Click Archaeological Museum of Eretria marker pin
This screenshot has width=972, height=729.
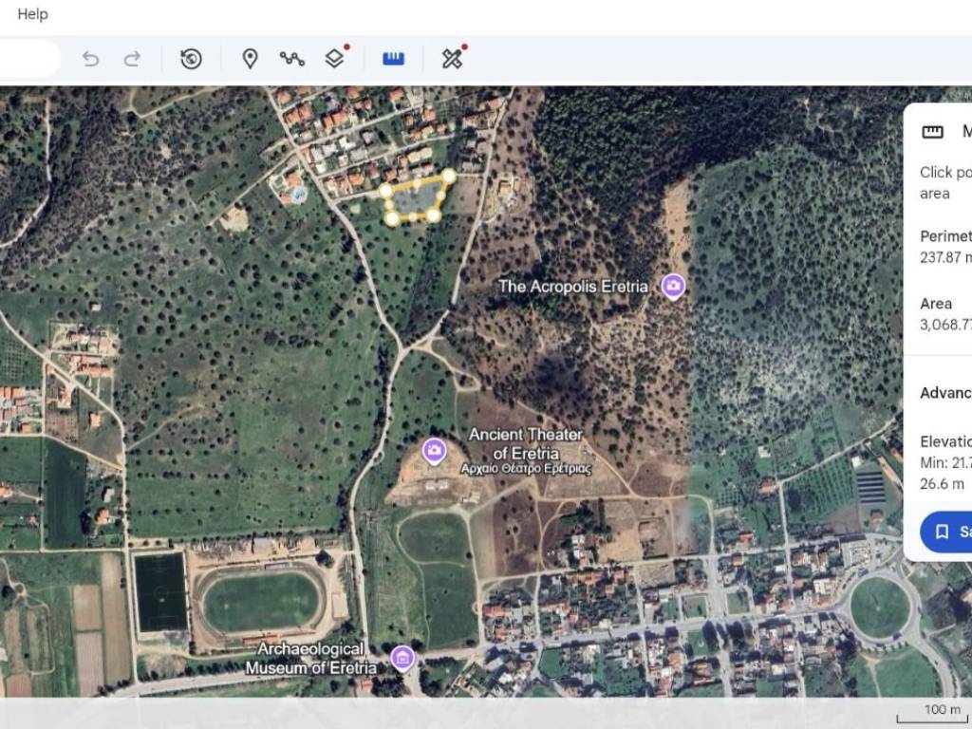coord(402,657)
